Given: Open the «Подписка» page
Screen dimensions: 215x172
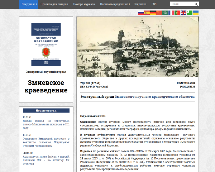Looking at the screenshot, I should click(140, 4).
